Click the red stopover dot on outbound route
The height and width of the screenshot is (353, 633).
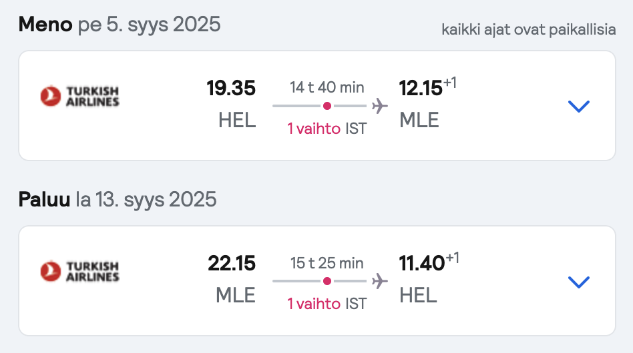pos(327,106)
